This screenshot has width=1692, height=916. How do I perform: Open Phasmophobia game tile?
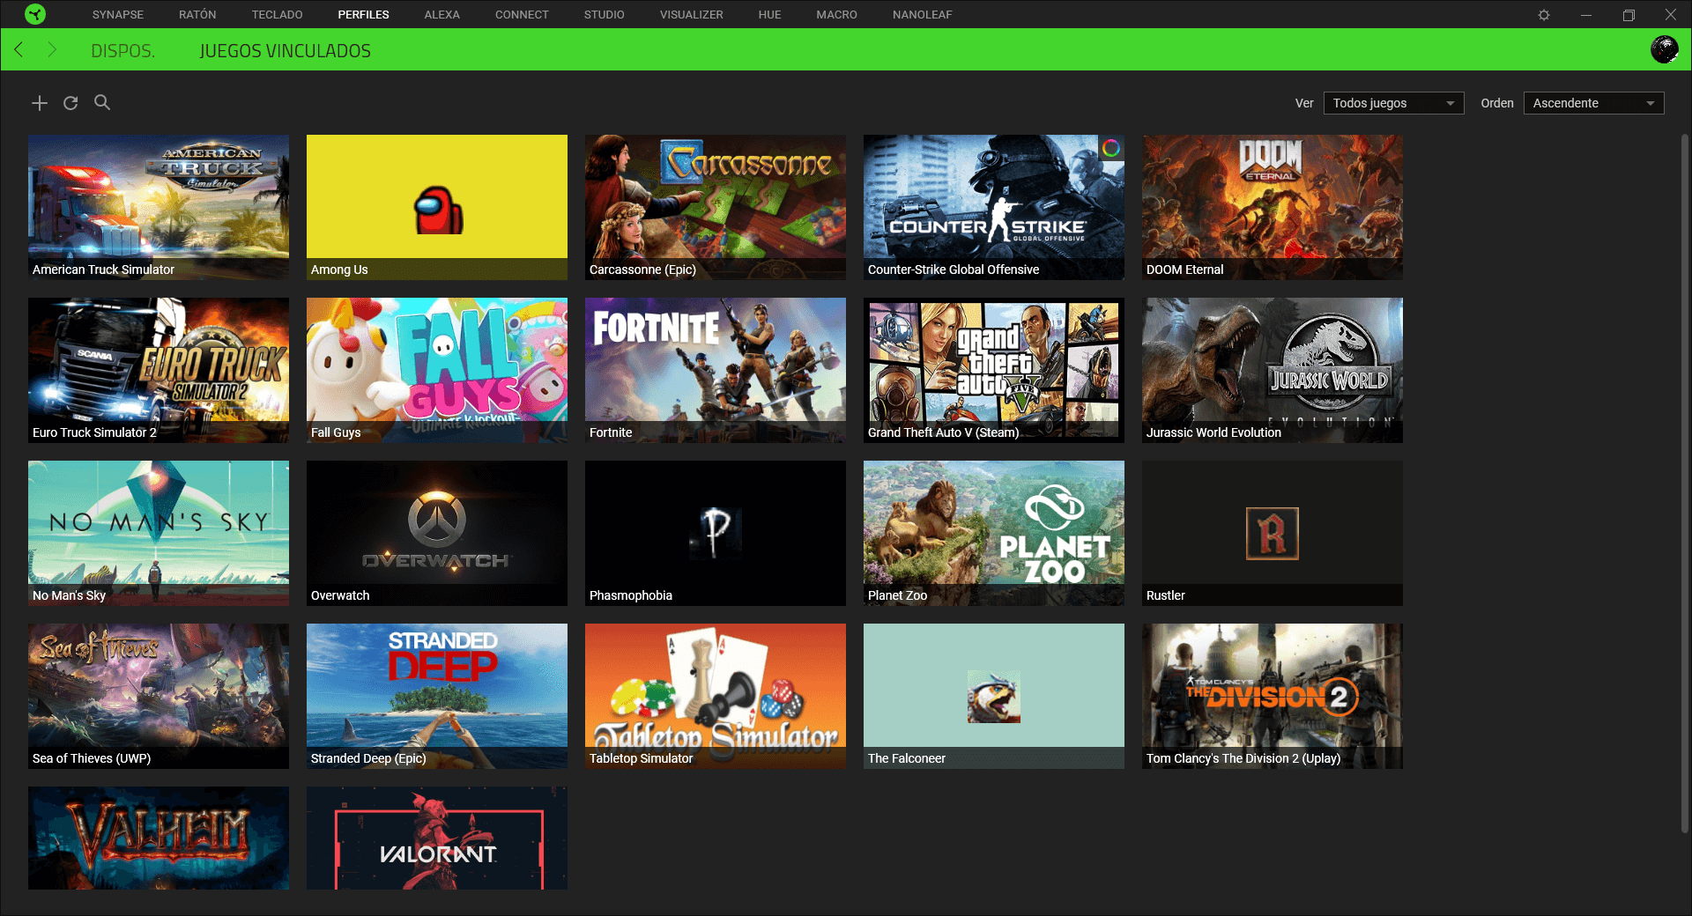click(716, 533)
